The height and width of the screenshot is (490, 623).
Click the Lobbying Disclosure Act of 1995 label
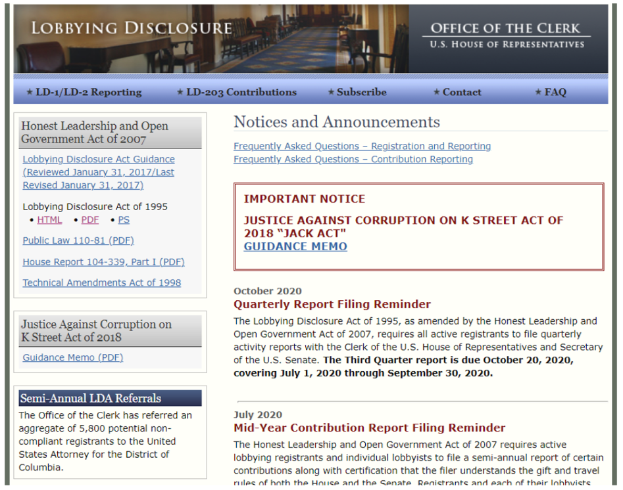95,207
